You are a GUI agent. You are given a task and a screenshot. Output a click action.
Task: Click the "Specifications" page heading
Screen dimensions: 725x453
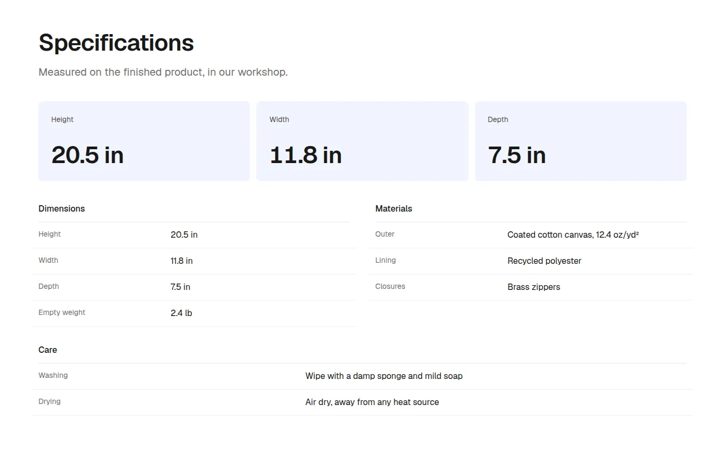coord(116,43)
